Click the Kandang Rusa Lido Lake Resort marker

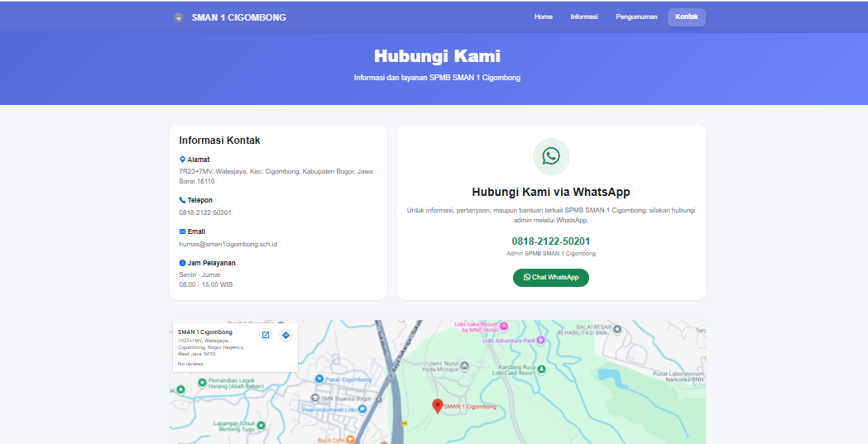coord(541,369)
